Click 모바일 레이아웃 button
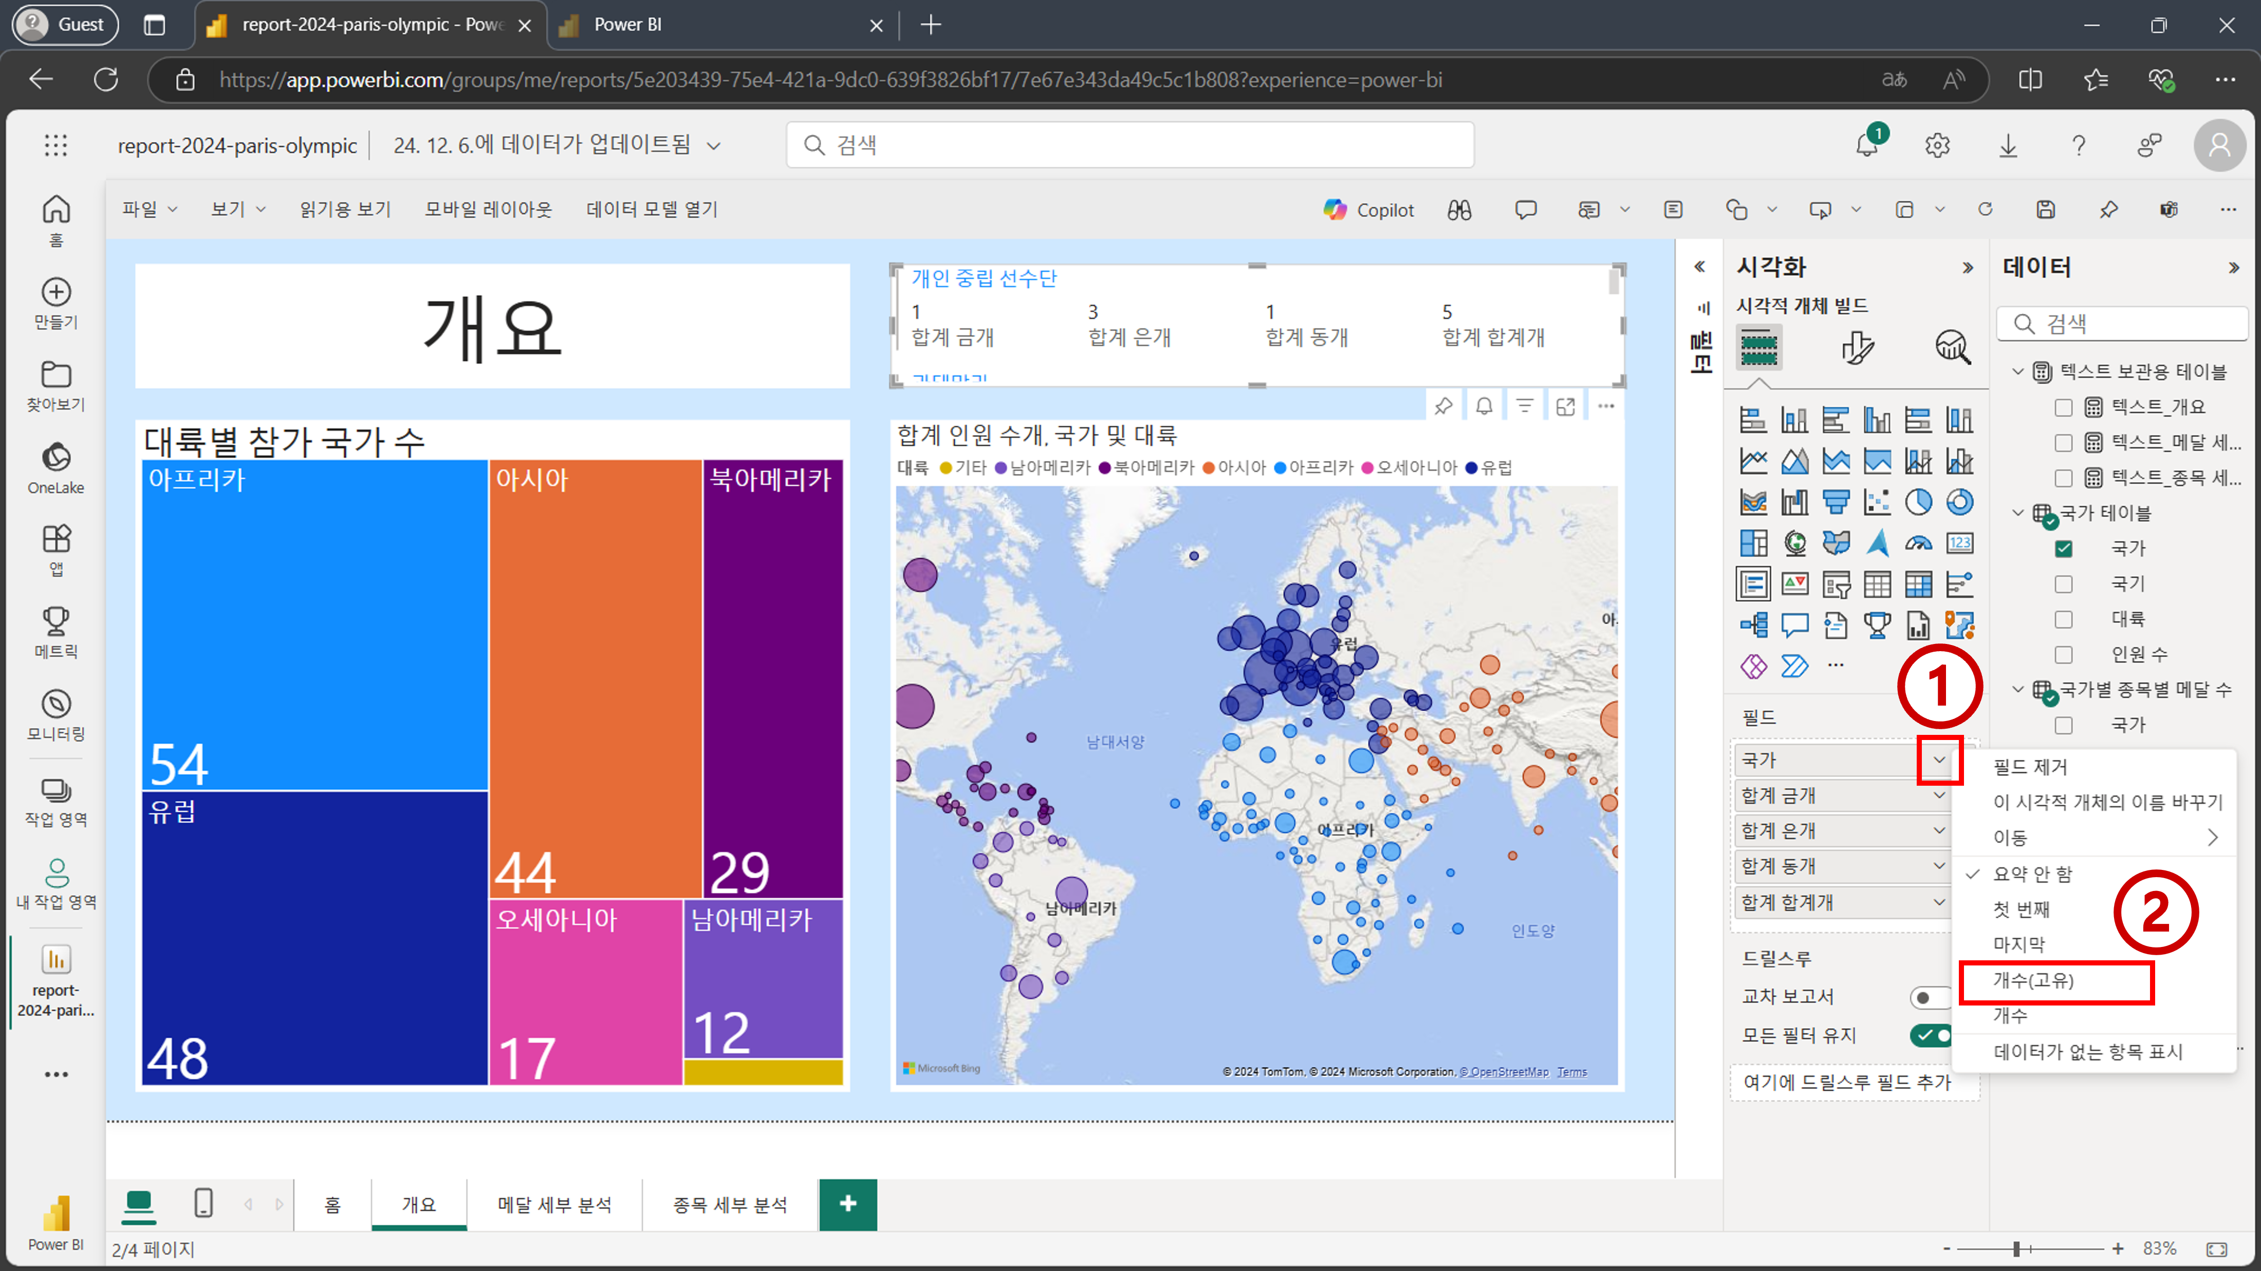Image resolution: width=2261 pixels, height=1271 pixels. coord(488,210)
